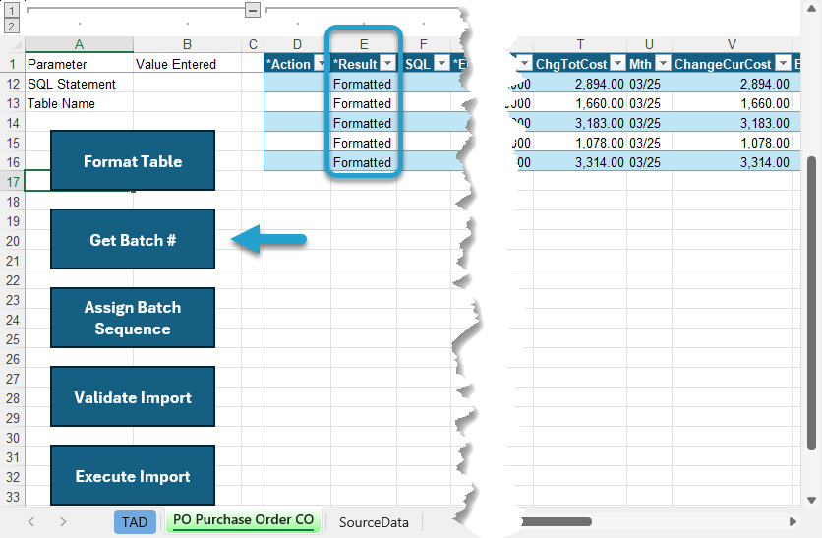This screenshot has height=538, width=822.
Task: Go to previous sheet tab arrow
Action: click(x=31, y=521)
